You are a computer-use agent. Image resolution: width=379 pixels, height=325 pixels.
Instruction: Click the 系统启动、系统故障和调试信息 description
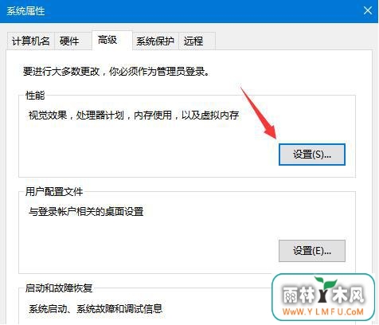96,308
